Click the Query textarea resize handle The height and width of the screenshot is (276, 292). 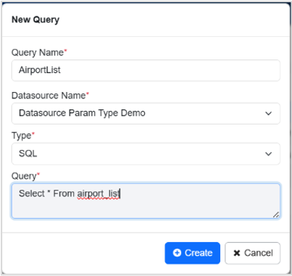click(276, 214)
